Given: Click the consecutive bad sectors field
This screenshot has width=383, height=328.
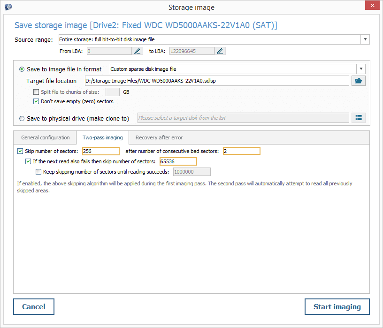Looking at the screenshot, I should click(x=241, y=151).
